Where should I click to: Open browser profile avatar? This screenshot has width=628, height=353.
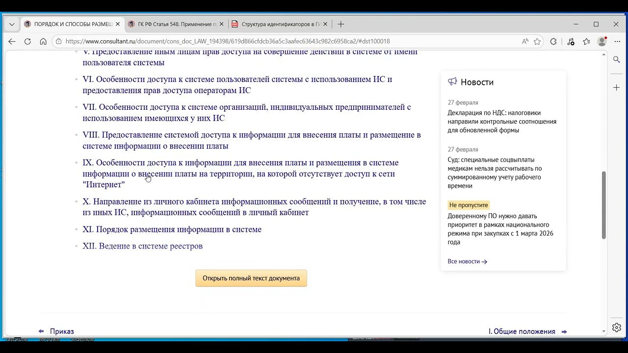[x=602, y=42]
